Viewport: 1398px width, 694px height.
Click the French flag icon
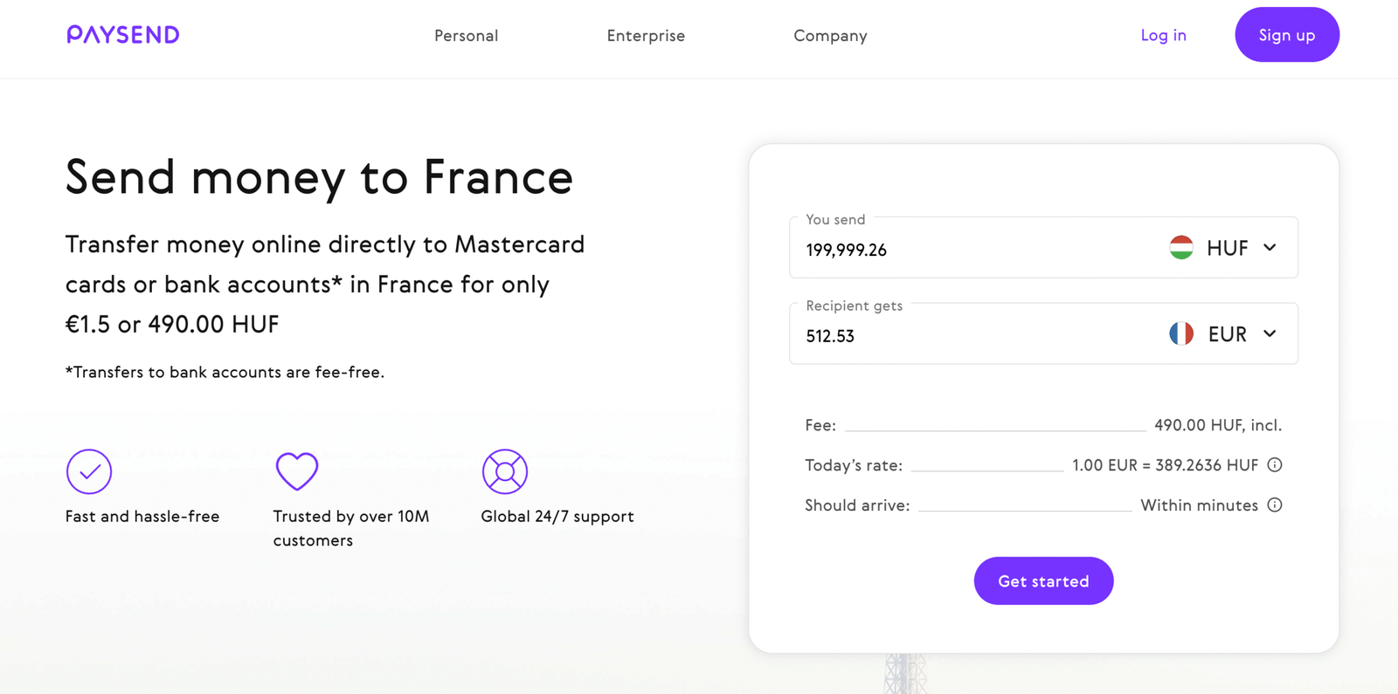1181,334
